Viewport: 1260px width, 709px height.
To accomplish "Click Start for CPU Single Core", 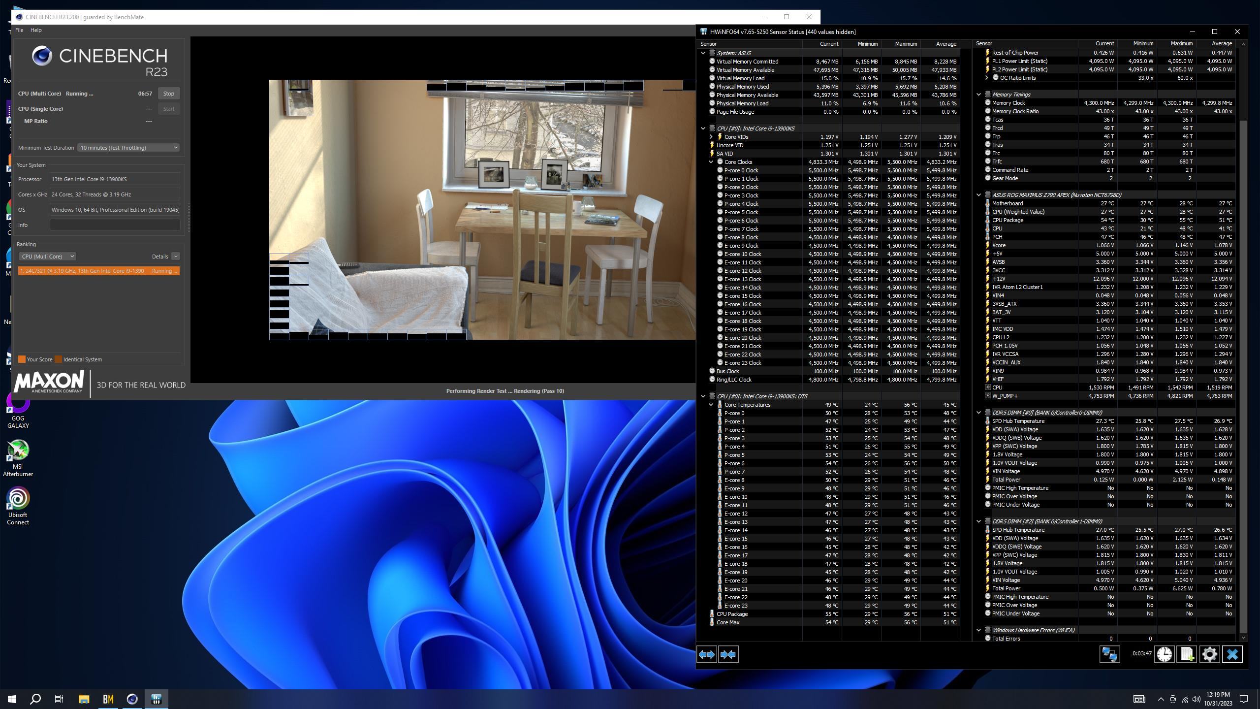I will click(169, 109).
